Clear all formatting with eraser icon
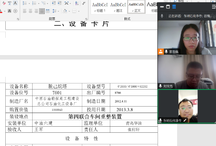This screenshot has width=216, height=146. (x=4, y=3)
